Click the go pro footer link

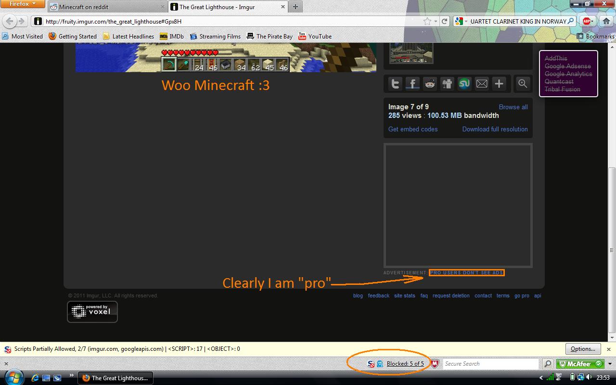click(x=522, y=295)
